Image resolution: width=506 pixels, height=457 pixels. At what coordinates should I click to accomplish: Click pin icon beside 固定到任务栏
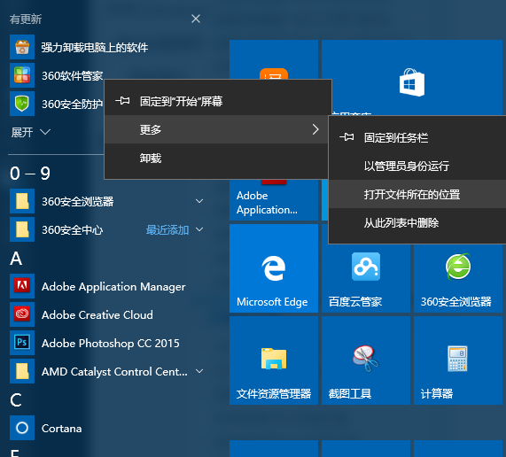pos(346,137)
